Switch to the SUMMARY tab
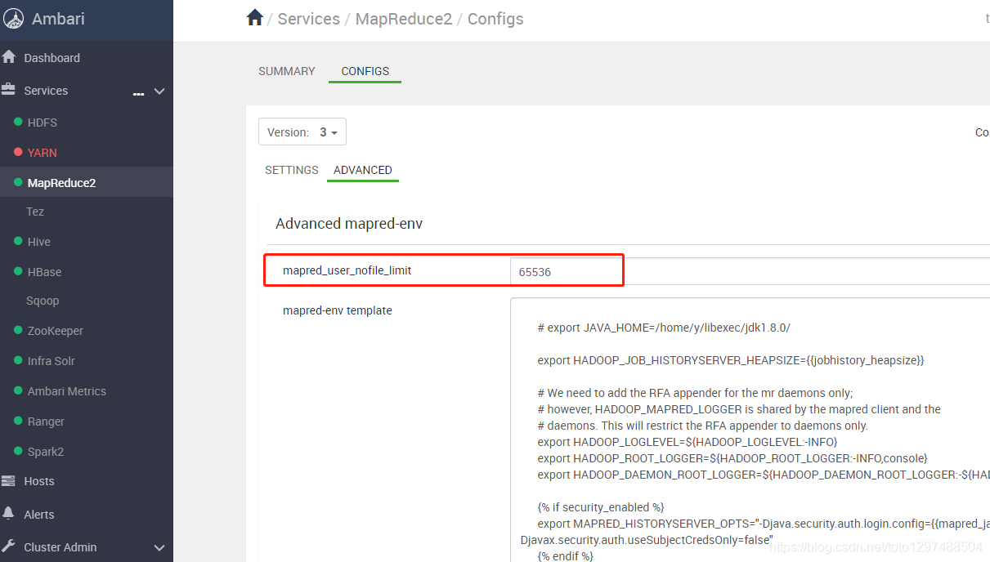 click(x=287, y=71)
